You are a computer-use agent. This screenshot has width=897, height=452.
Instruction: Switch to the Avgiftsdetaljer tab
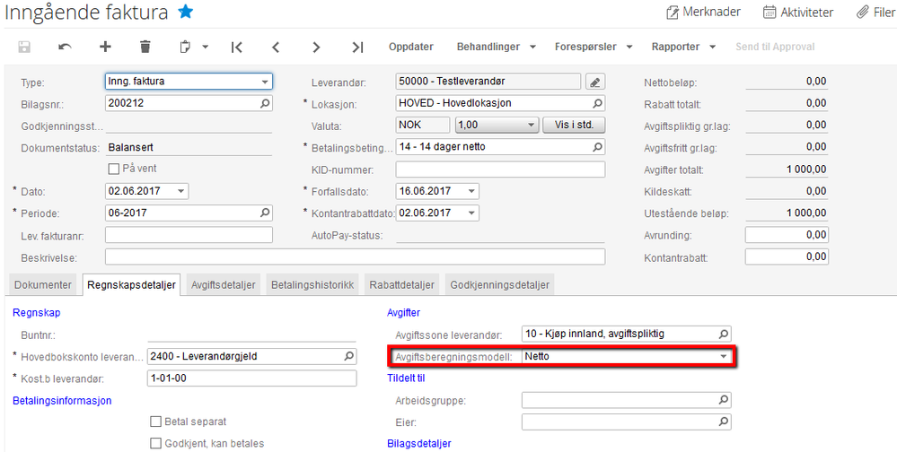pyautogui.click(x=224, y=285)
